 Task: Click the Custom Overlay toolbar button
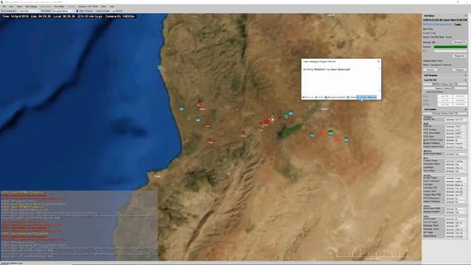pos(103,11)
